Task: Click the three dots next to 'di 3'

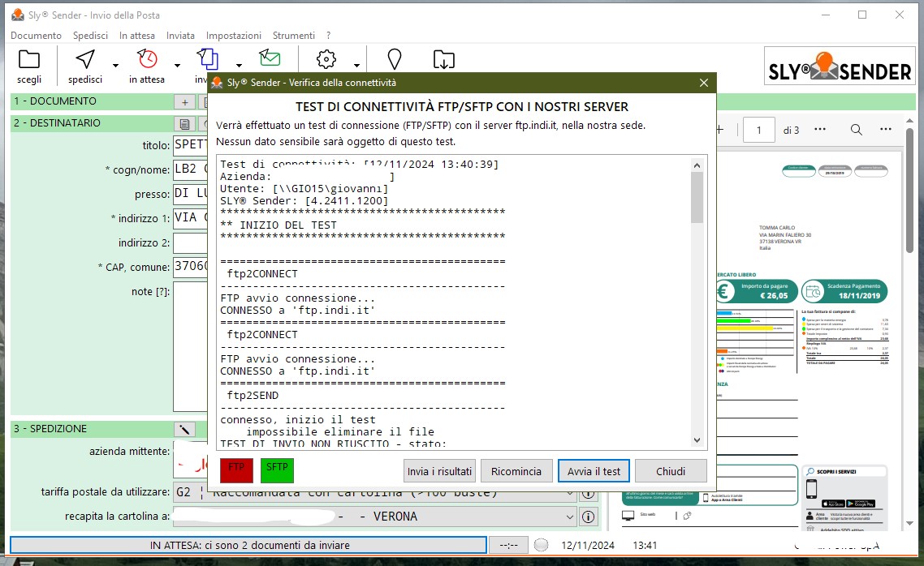Action: point(820,130)
